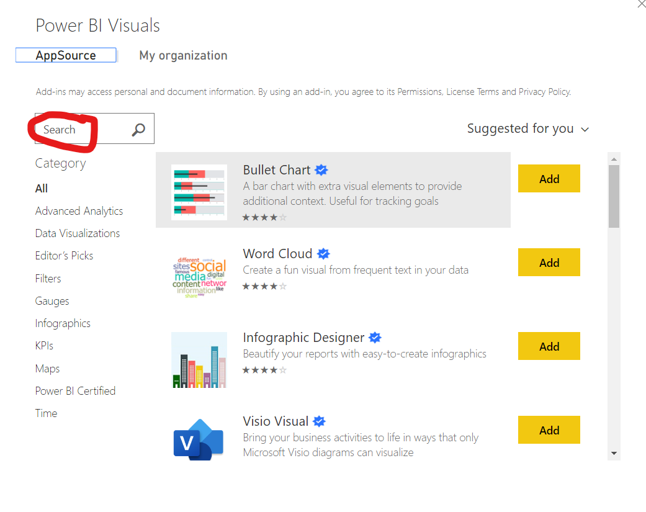This screenshot has height=512, width=646.
Task: Expand the All category option
Action: coord(41,188)
